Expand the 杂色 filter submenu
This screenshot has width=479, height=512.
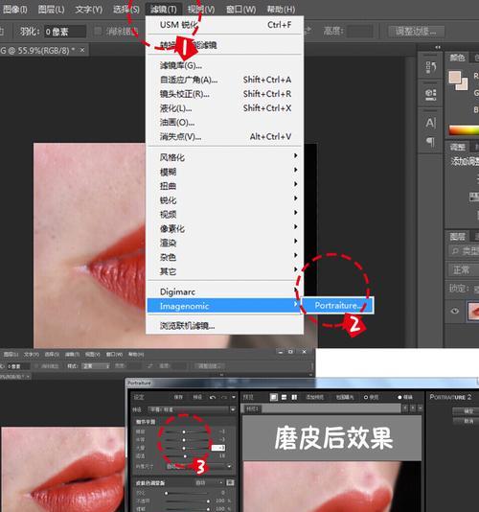point(225,257)
